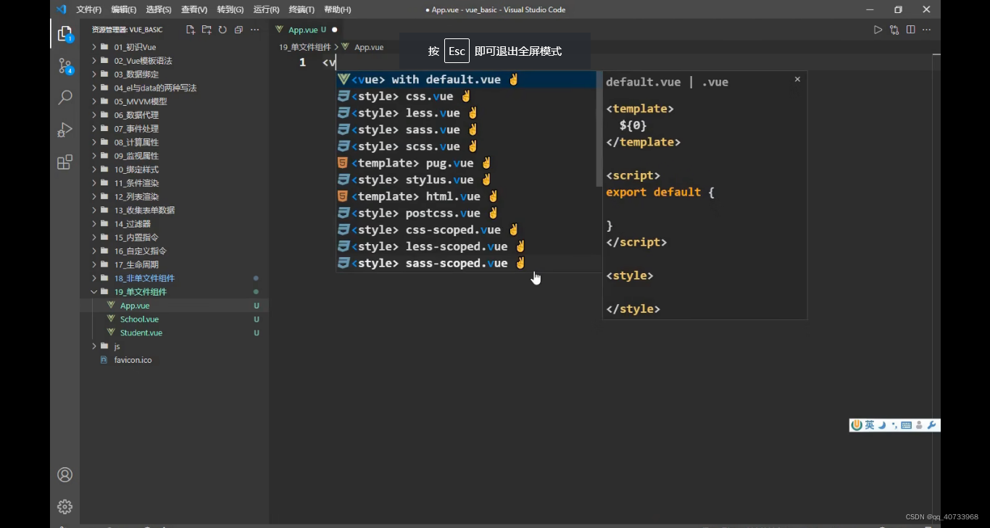Click New File icon in explorer header

coord(191,30)
